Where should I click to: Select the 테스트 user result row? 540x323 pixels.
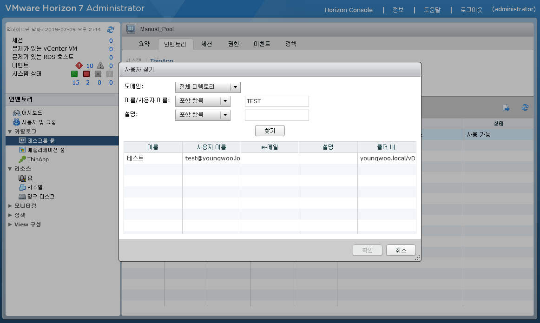[x=270, y=158]
